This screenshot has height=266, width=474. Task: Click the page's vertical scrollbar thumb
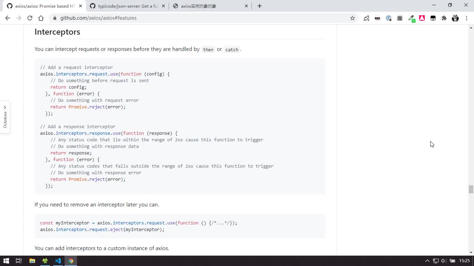point(471,189)
